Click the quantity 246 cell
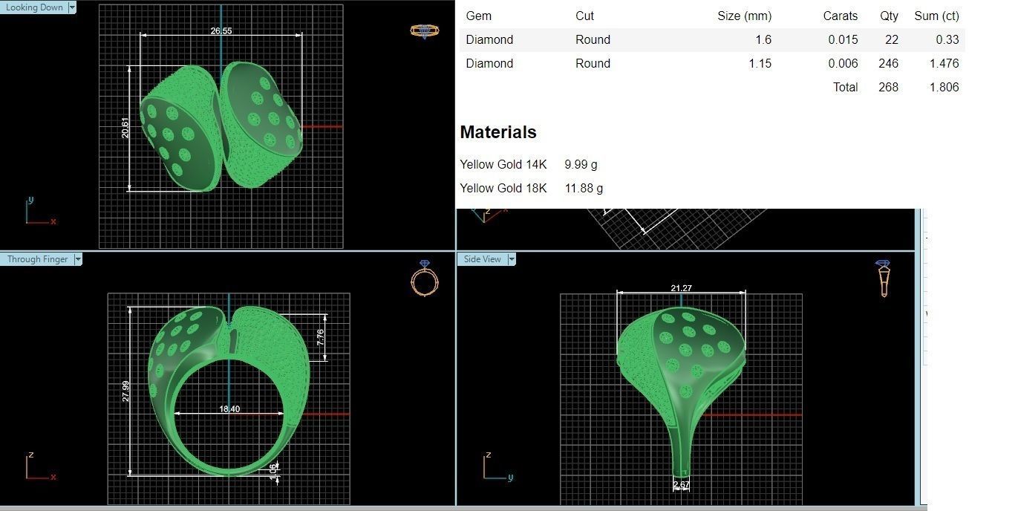The width and height of the screenshot is (1018, 511). pyautogui.click(x=888, y=63)
